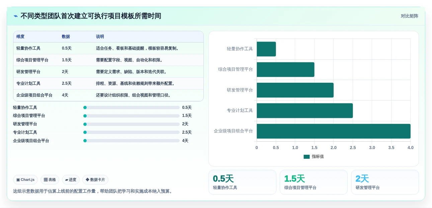
Task: Click description 还要设计组织权限、组合视图和管理口径。
Action: (134, 95)
